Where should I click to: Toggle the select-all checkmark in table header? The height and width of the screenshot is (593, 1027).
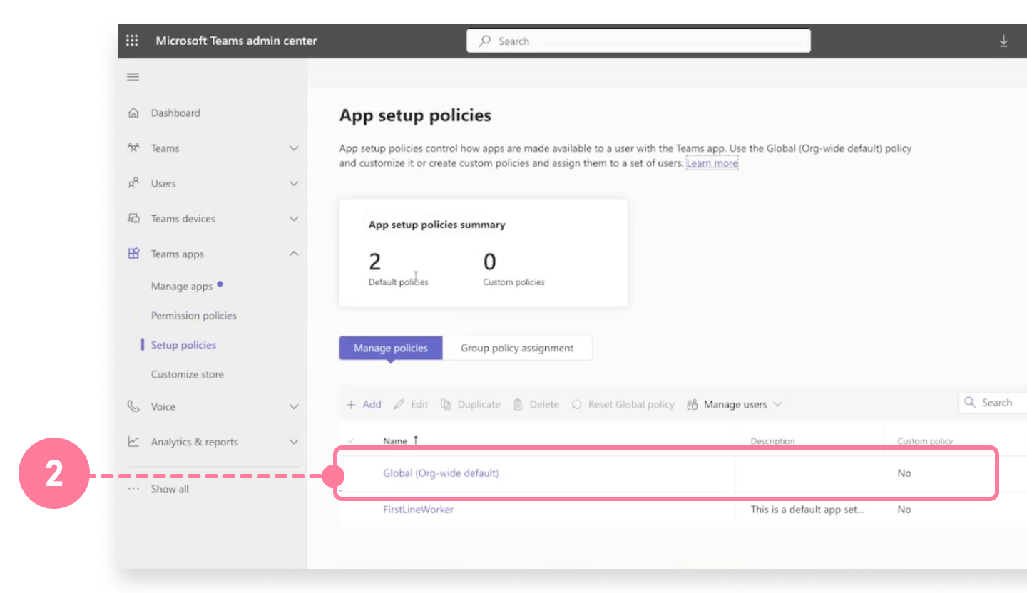[350, 440]
